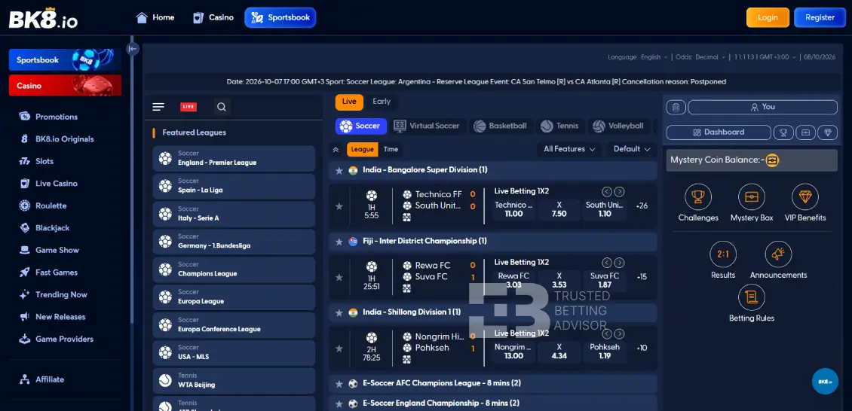Open Casino in top navigation
This screenshot has width=852, height=411.
[x=213, y=17]
